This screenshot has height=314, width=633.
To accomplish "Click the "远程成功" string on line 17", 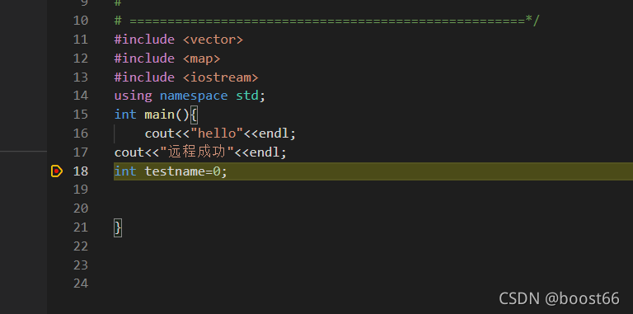I will [x=198, y=152].
